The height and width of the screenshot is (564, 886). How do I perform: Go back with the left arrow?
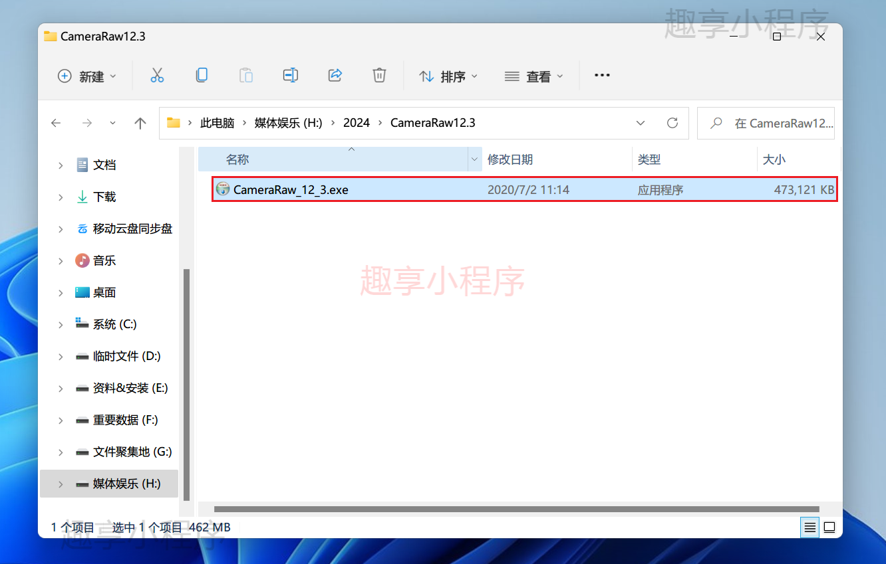tap(56, 123)
